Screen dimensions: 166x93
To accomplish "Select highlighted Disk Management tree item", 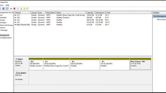I will pyautogui.click(x=5, y=35).
